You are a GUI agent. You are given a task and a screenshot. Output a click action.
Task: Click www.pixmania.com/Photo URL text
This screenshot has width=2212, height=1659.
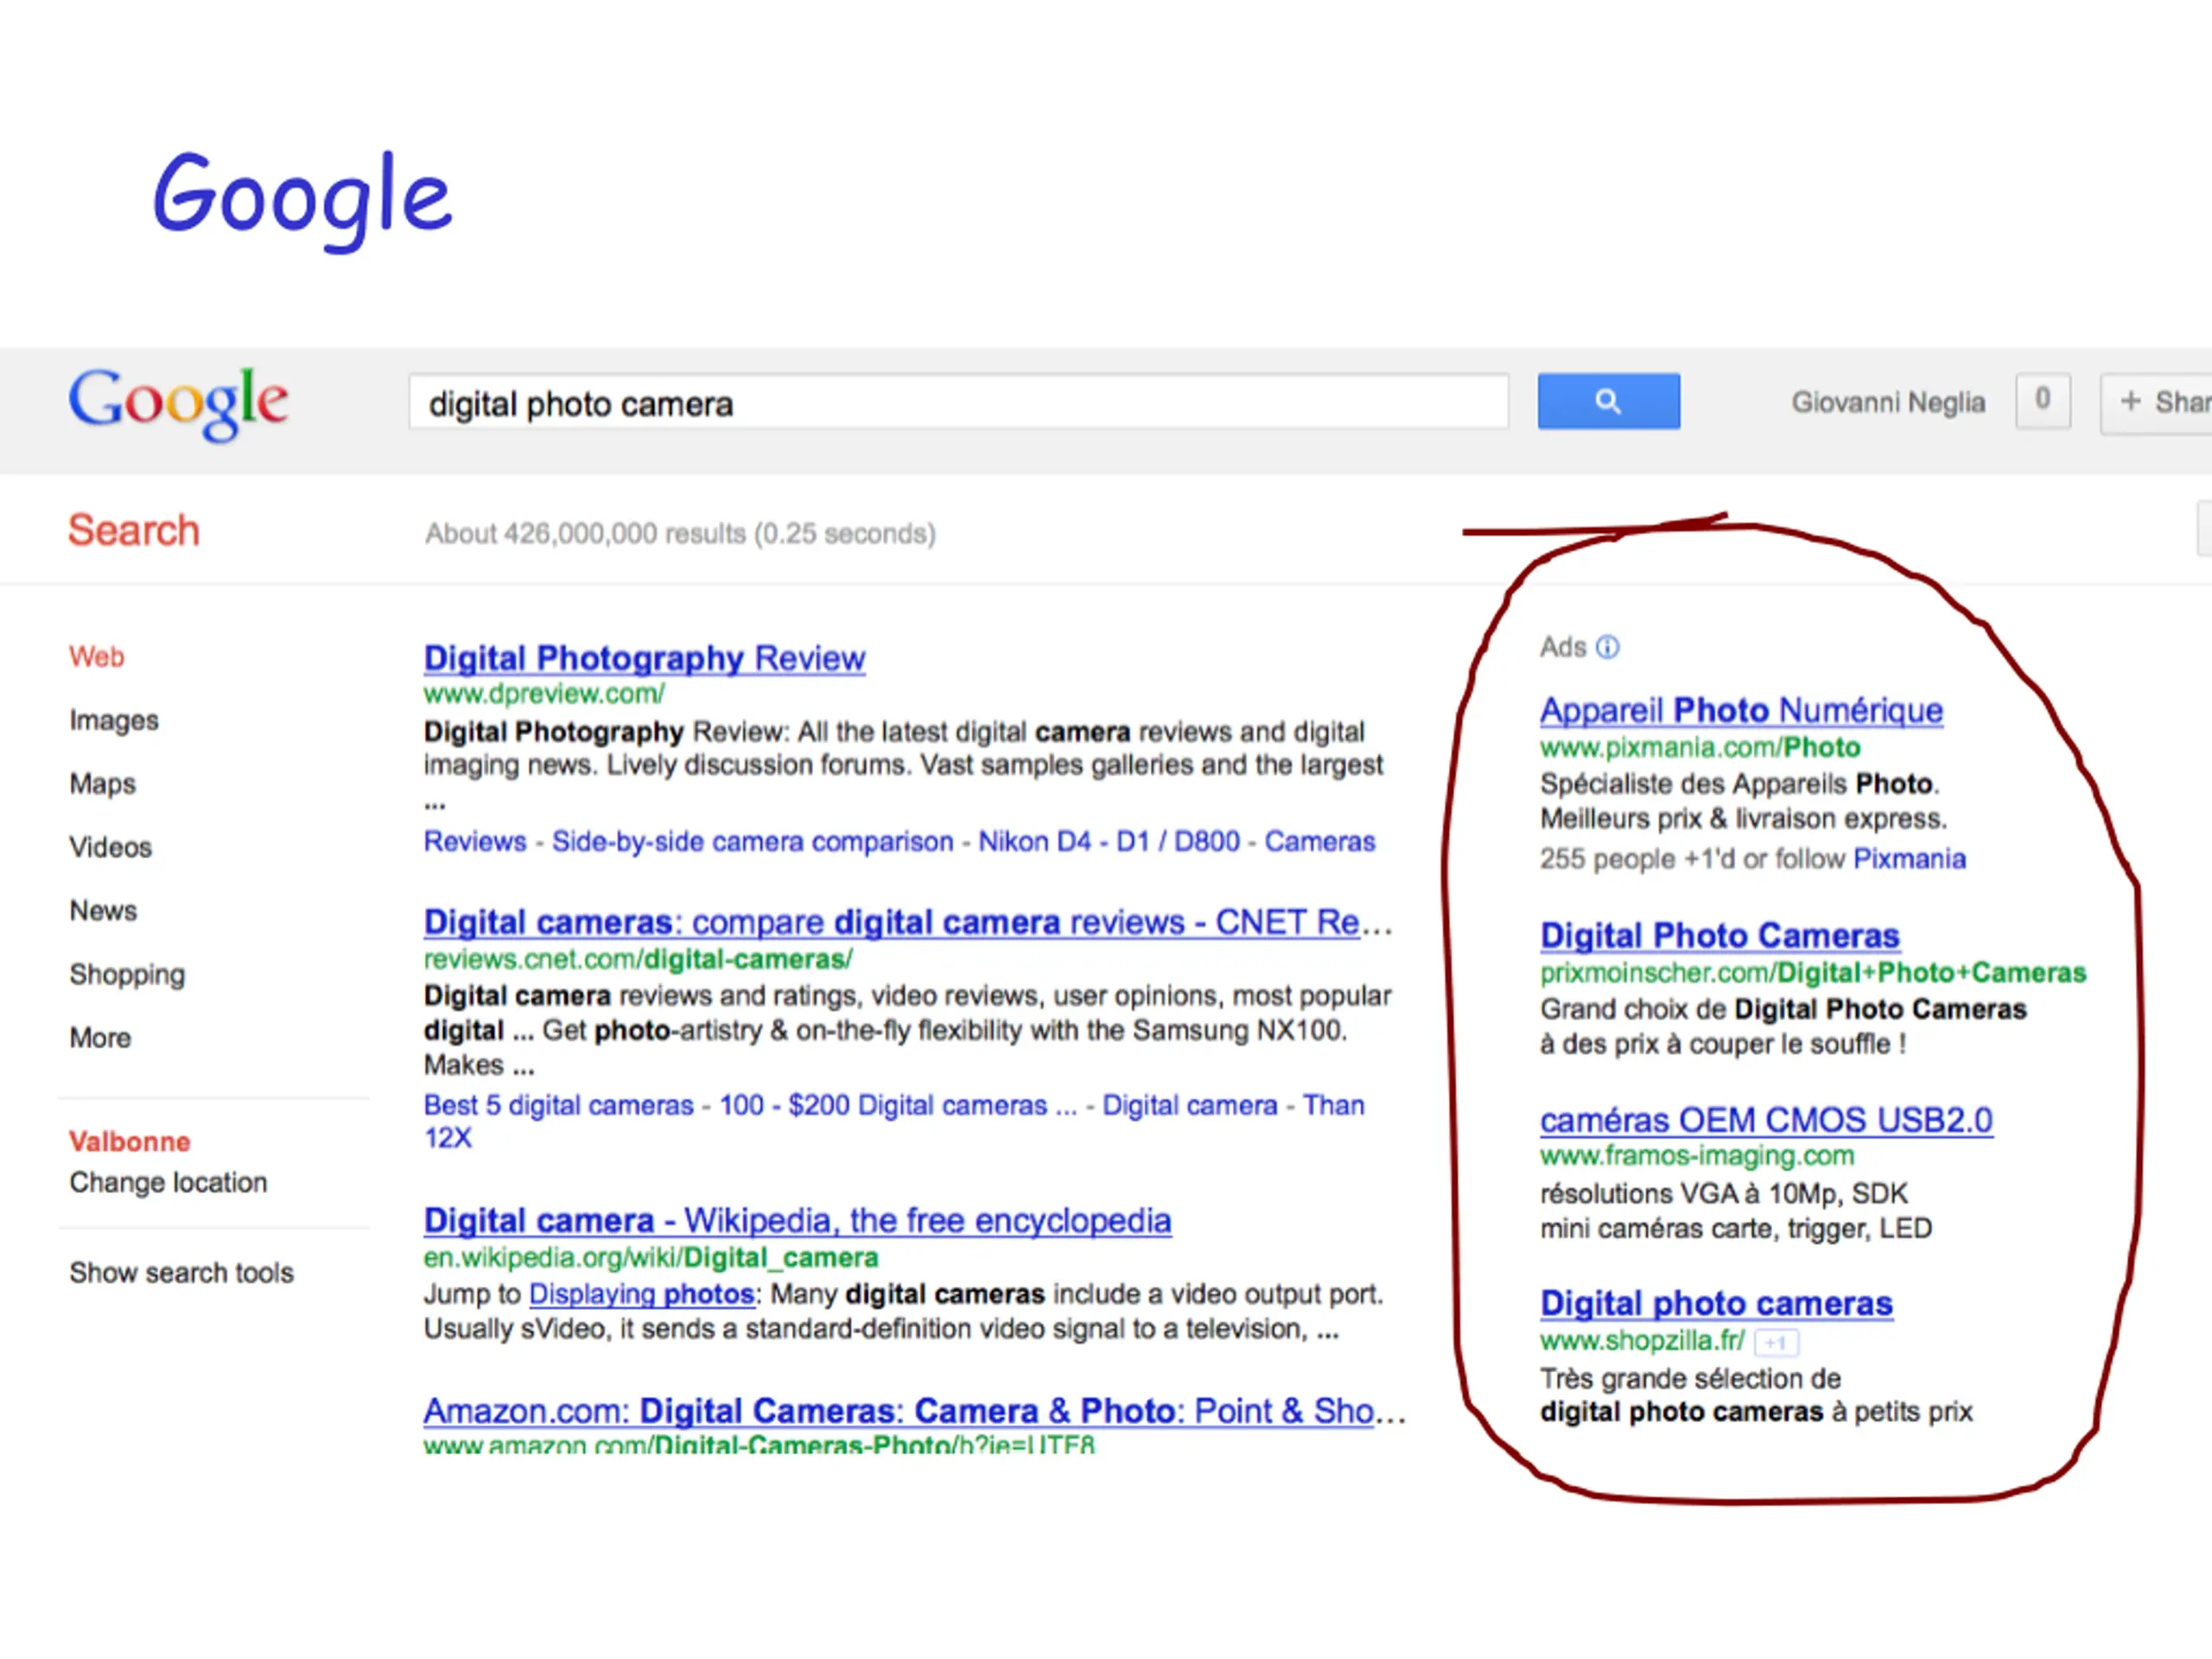(1700, 748)
